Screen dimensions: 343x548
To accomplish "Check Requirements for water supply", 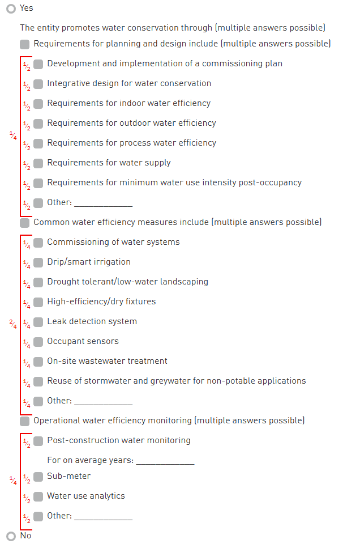I will (38, 163).
